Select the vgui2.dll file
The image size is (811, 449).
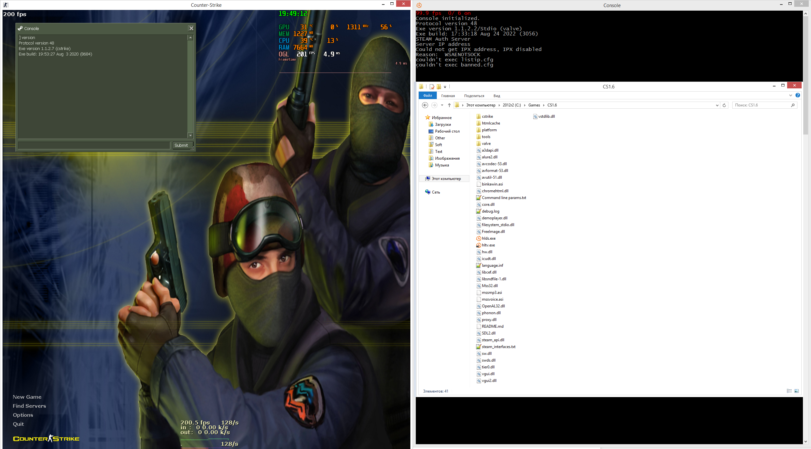[486, 381]
